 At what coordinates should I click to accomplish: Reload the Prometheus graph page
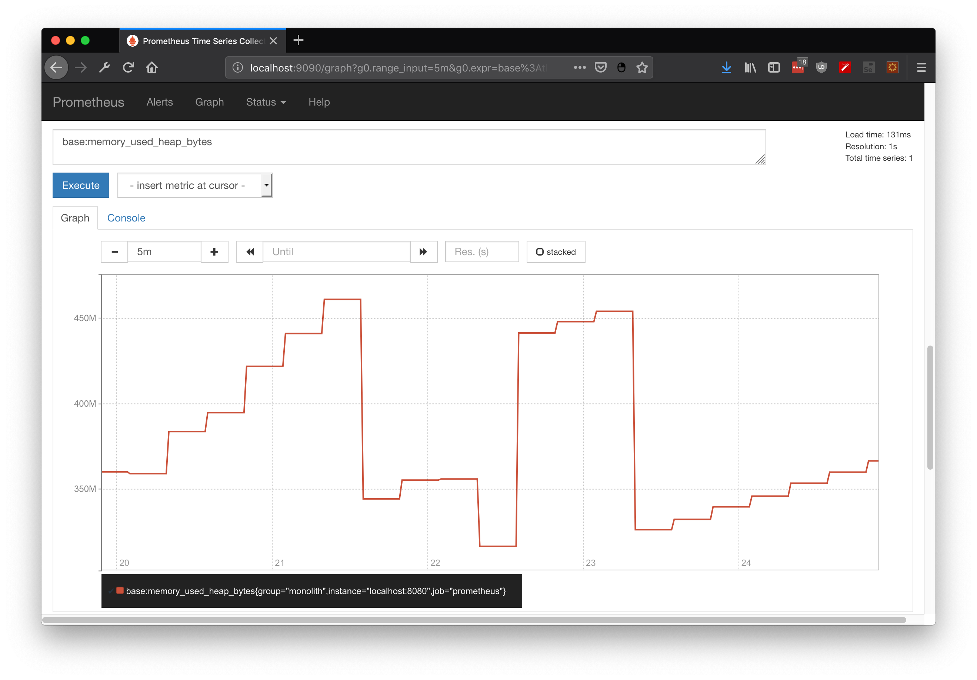coord(128,67)
